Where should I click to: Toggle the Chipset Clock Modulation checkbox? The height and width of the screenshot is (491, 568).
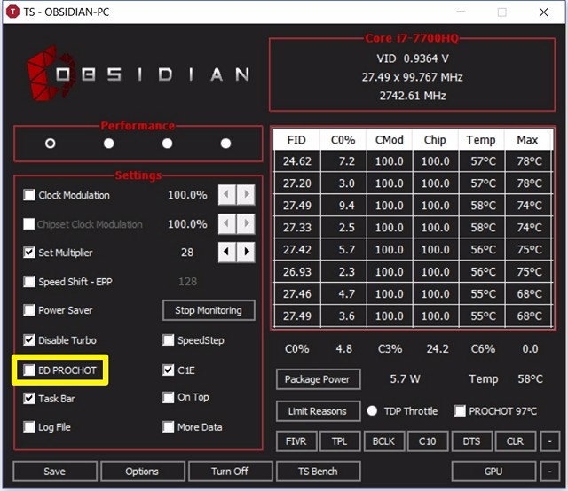click(x=29, y=224)
